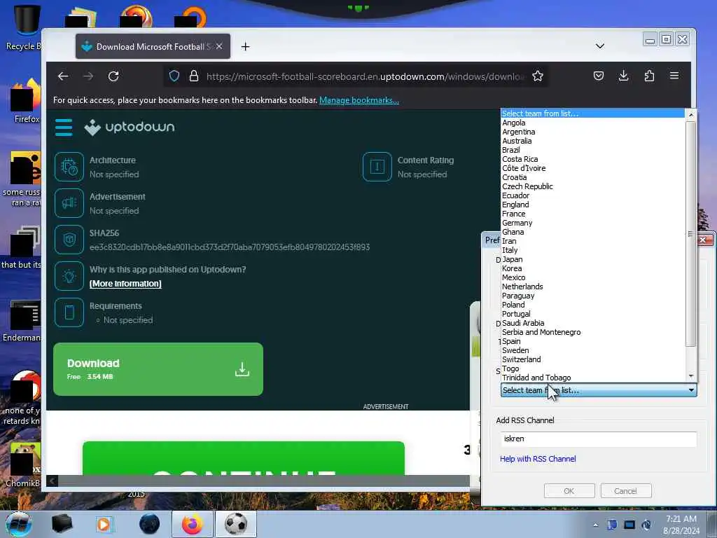Open the extensions puzzle icon
717x538 pixels.
649,76
